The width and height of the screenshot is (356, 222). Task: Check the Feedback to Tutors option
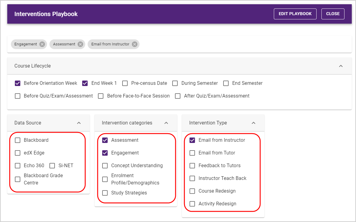[192, 166]
